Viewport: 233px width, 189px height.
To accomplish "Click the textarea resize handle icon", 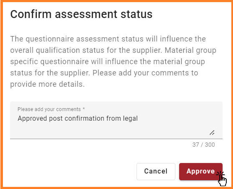I will pos(212,132).
